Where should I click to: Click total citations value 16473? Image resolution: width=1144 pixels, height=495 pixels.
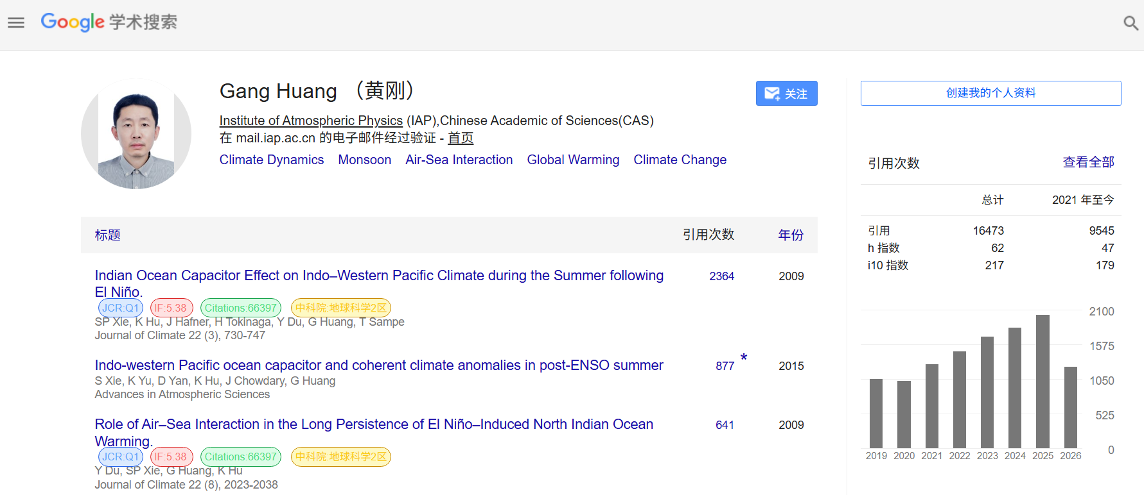(988, 231)
